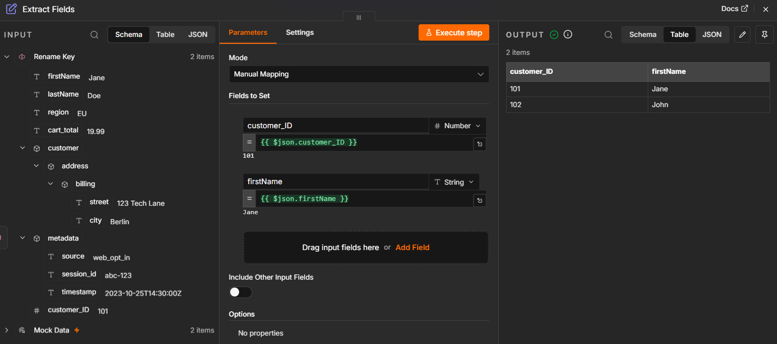The height and width of the screenshot is (344, 777).
Task: Open the Settings tab
Action: (300, 32)
